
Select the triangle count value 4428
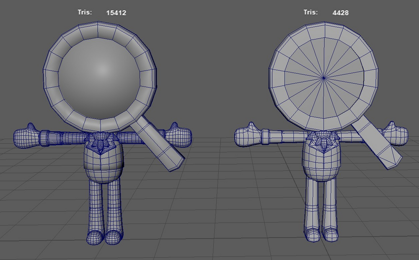[x=340, y=13]
